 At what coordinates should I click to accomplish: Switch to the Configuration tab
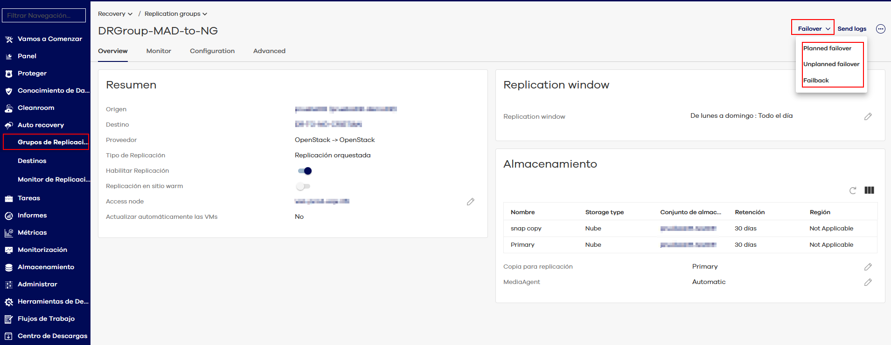click(x=212, y=51)
